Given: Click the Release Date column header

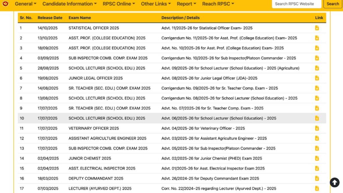Looking at the screenshot, I should pyautogui.click(x=50, y=18).
